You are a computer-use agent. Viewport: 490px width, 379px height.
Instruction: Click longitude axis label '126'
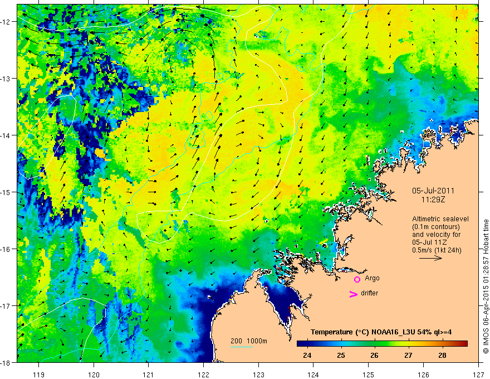pos(423,375)
